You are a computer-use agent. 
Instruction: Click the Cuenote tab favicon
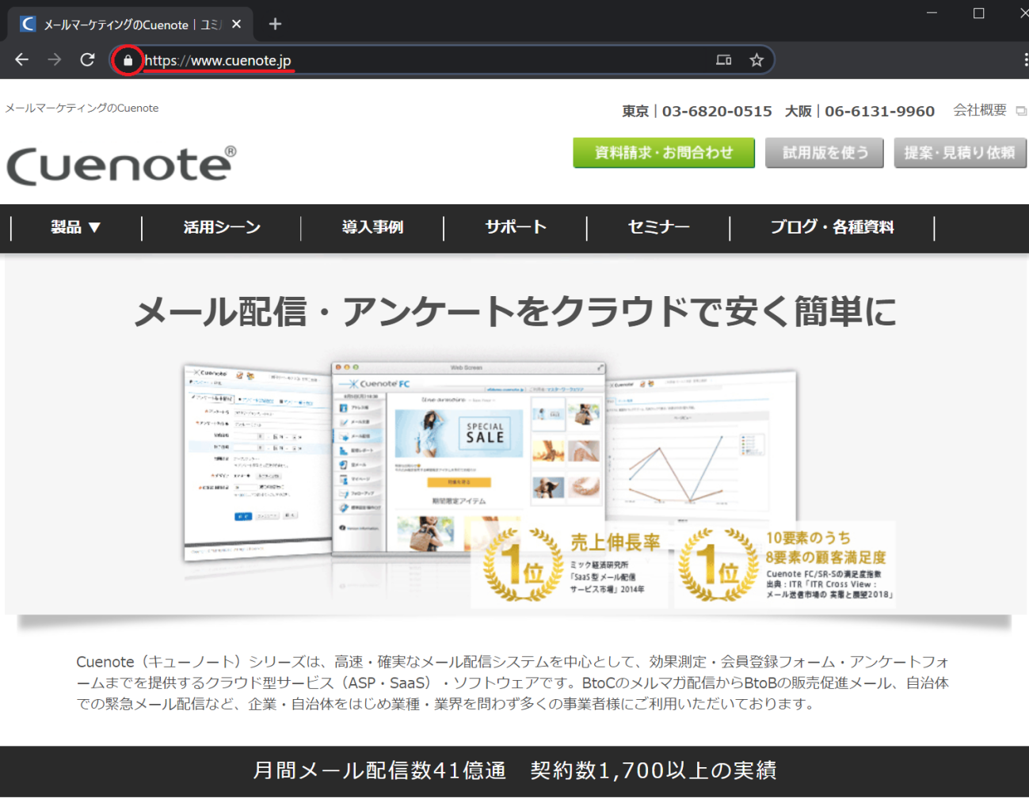pyautogui.click(x=28, y=24)
